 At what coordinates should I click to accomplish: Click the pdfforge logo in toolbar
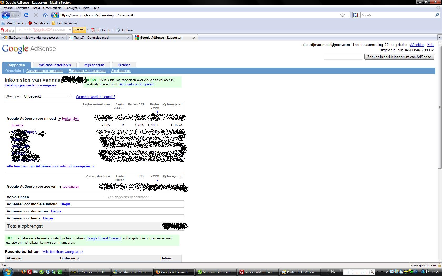pos(8,30)
